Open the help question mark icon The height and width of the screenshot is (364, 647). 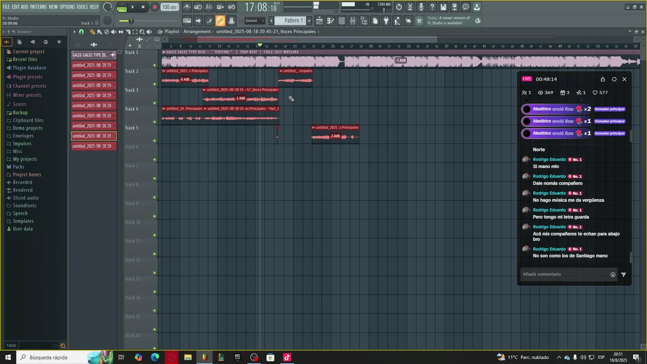coord(432,7)
